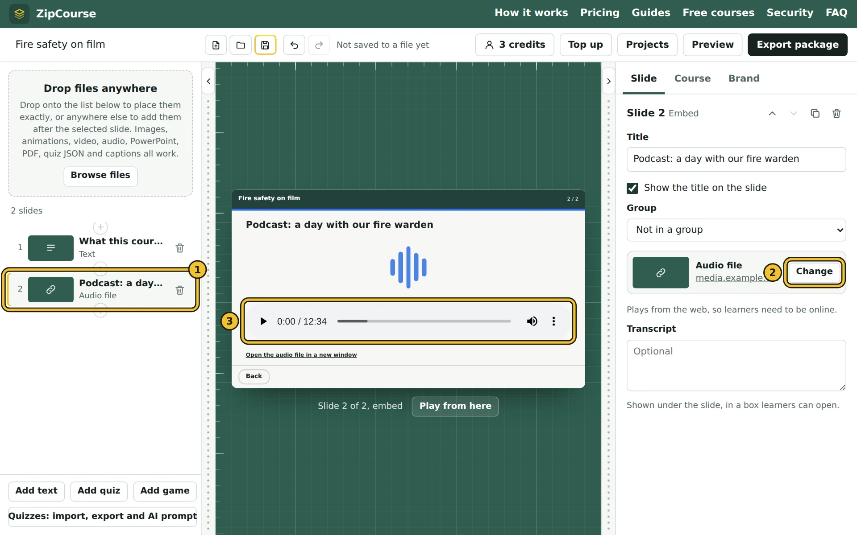Click the Export package button
The image size is (857, 535).
797,45
